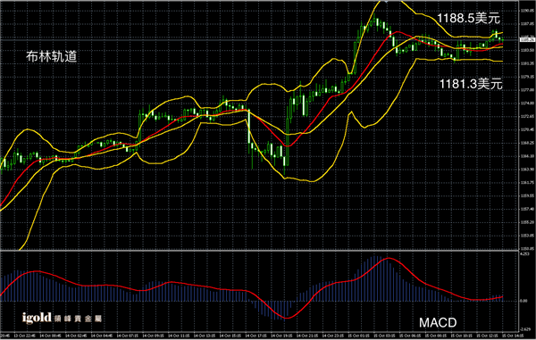
Task: Select the highlighted current price tag on the price axis
Action: 527,40
